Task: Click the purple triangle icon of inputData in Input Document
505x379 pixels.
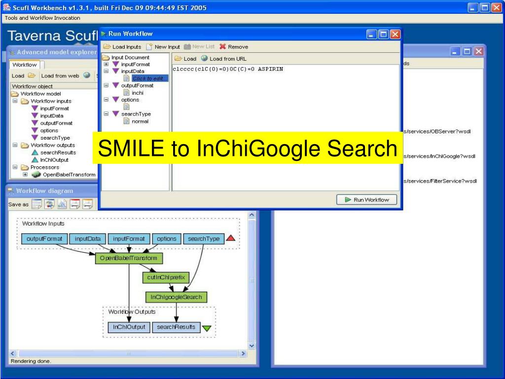Action: [x=115, y=71]
